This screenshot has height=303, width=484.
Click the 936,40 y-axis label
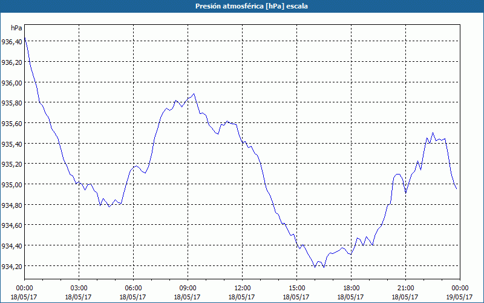click(x=12, y=42)
